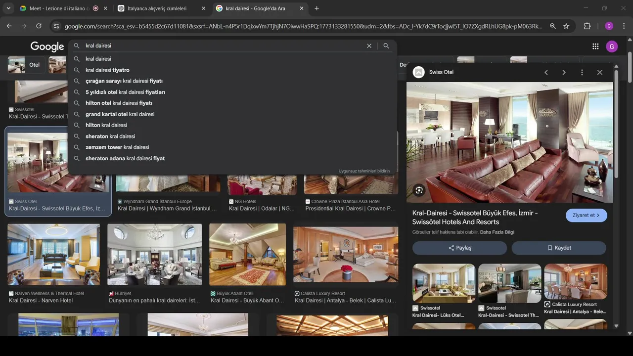
Task: Clear the search box with the X icon
Action: (369, 45)
